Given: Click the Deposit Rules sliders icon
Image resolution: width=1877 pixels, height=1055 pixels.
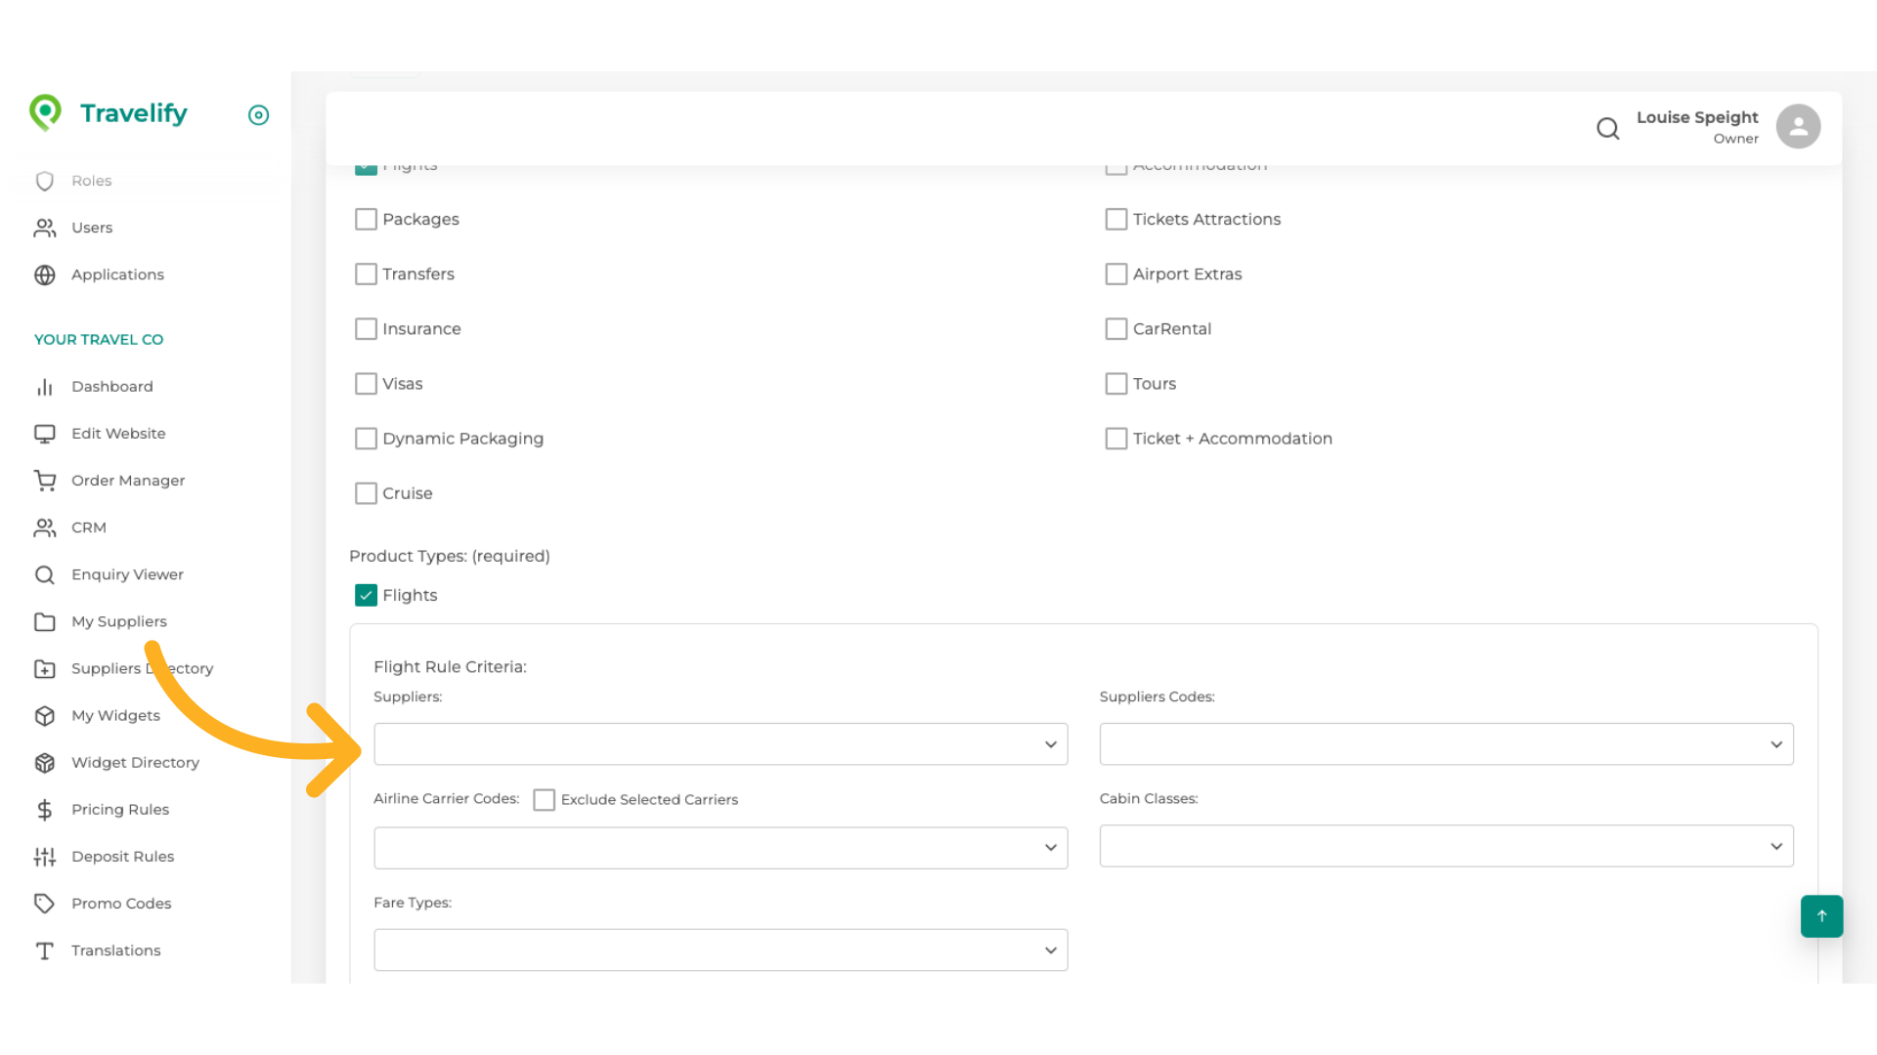Looking at the screenshot, I should [x=45, y=857].
